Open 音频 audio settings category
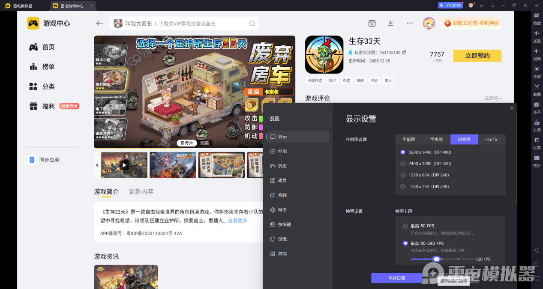Image resolution: width=543 pixels, height=289 pixels. tap(298, 195)
